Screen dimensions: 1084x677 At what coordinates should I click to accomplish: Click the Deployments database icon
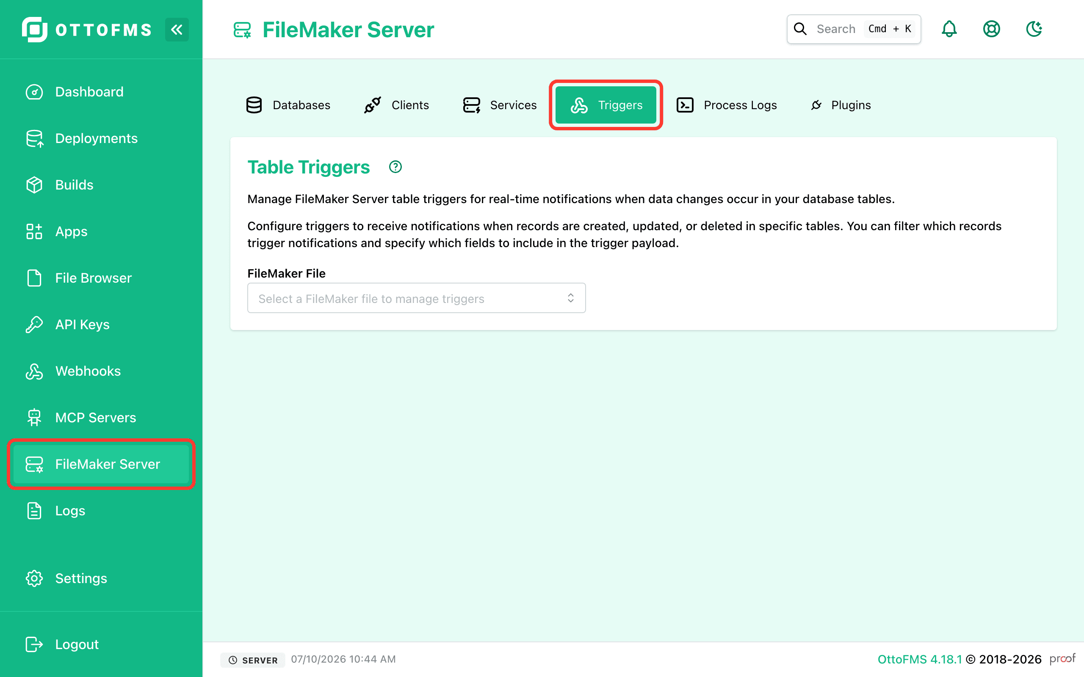(34, 138)
